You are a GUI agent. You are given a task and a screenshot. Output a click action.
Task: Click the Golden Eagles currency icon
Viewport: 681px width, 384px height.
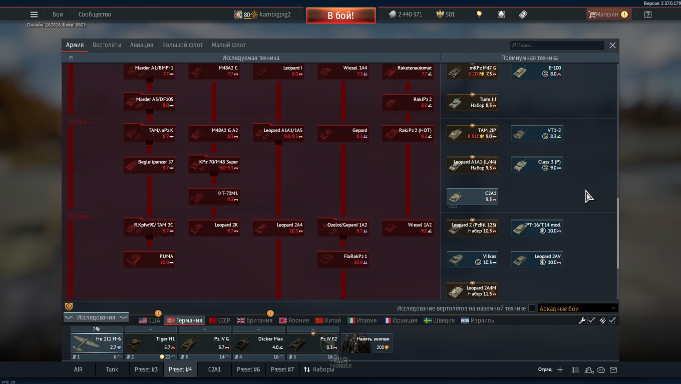click(x=441, y=14)
